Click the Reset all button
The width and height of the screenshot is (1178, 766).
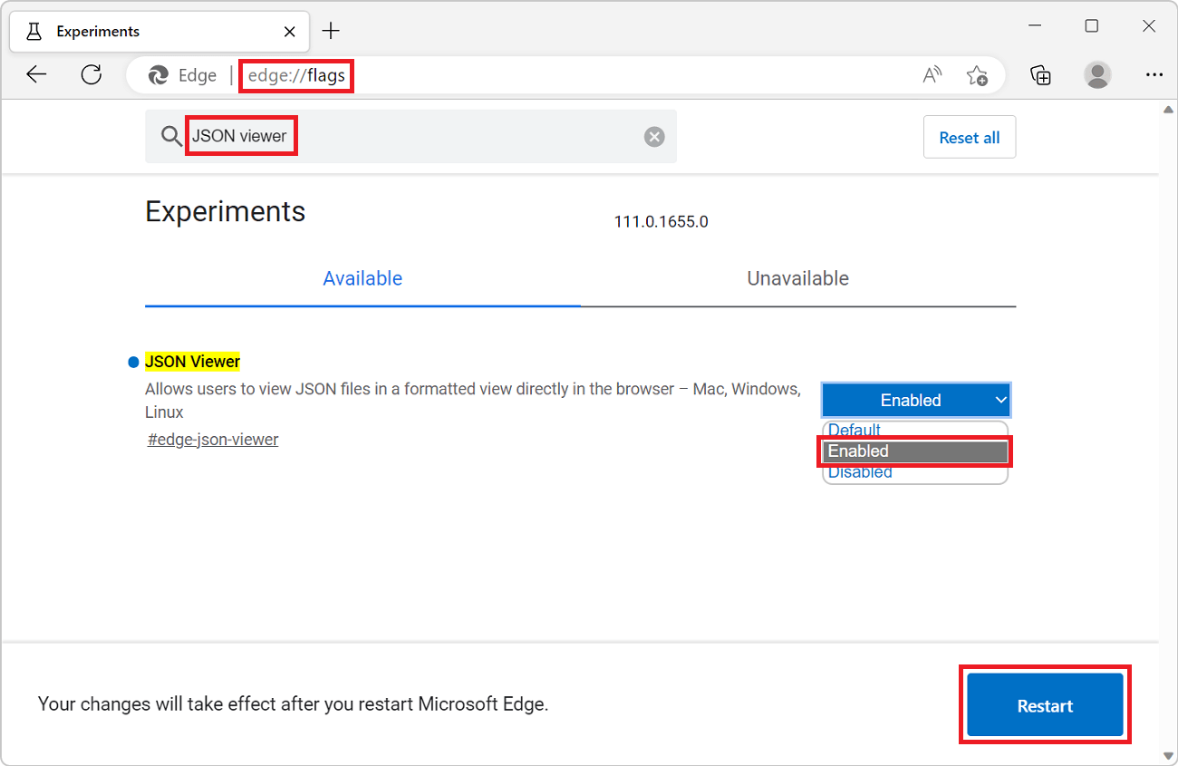(x=969, y=136)
